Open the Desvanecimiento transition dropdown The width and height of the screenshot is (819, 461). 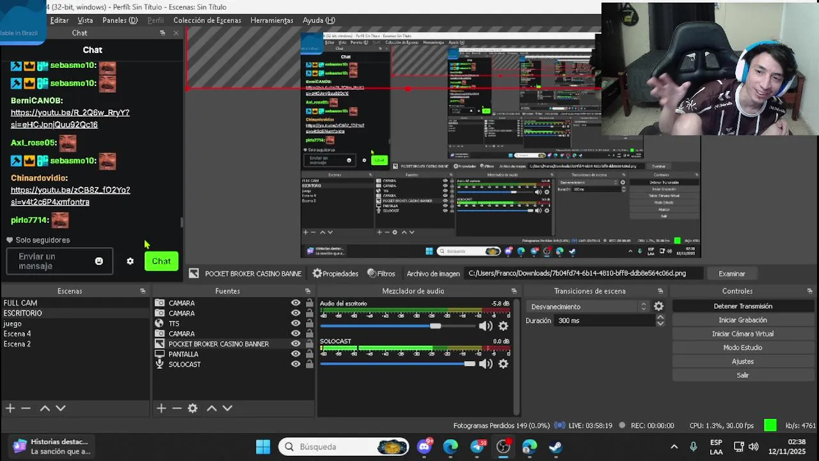coord(589,307)
